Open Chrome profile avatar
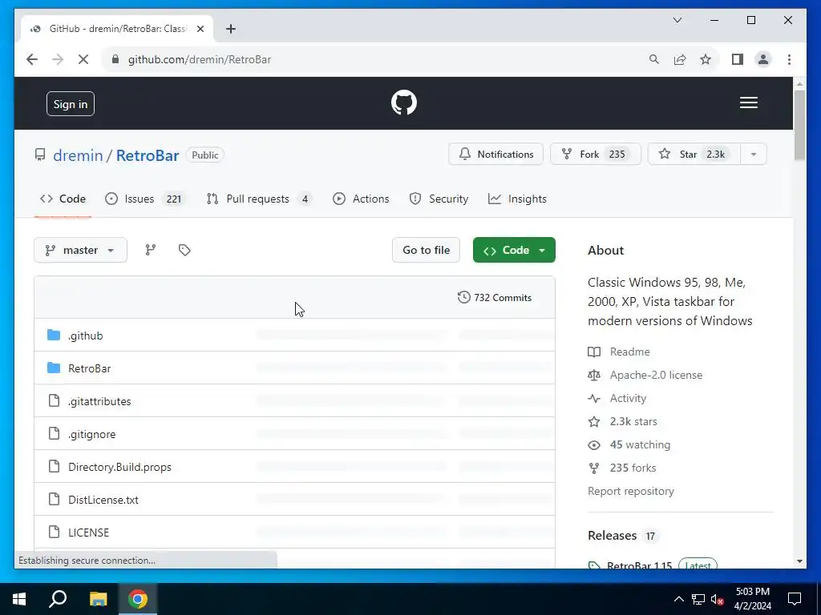The height and width of the screenshot is (615, 821). click(763, 59)
